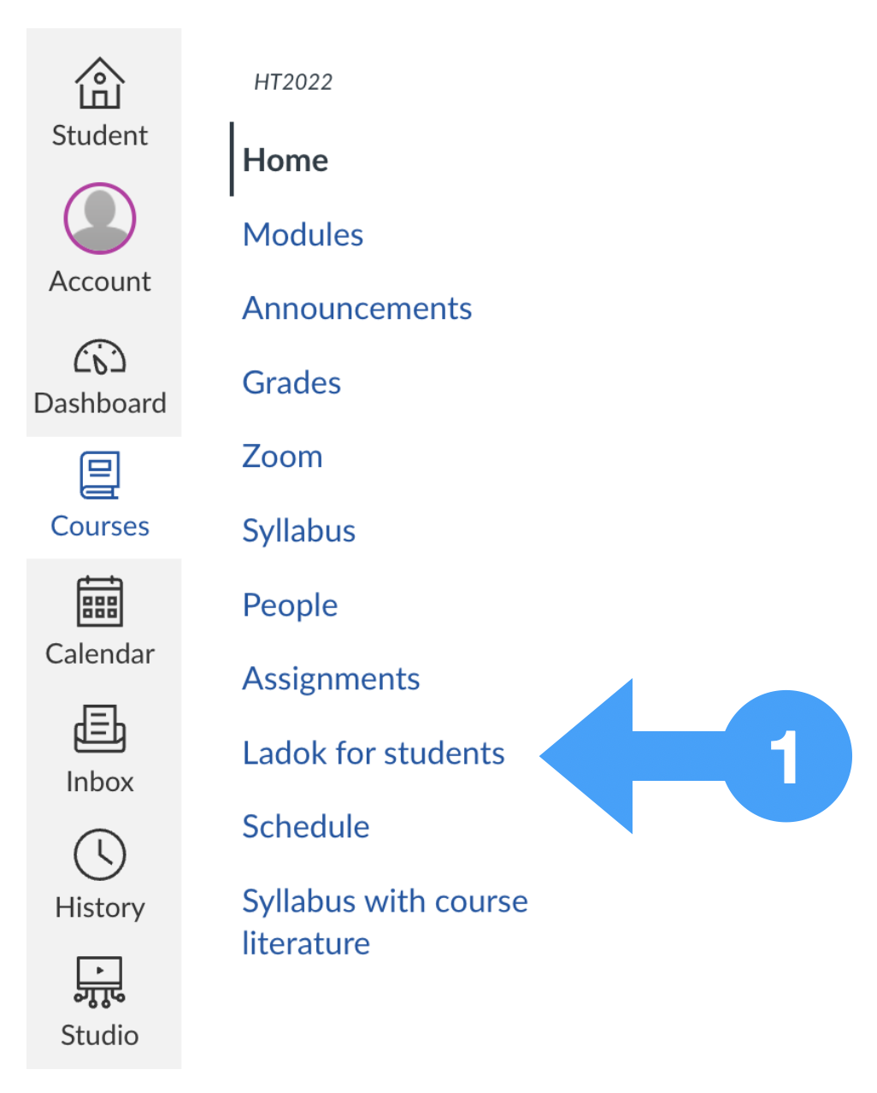Viewport: 877px width, 1093px height.
Task: Check the Grades page
Action: coord(291,382)
